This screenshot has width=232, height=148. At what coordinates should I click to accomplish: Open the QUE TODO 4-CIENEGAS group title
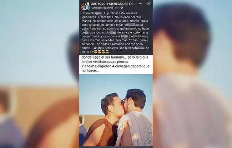pyautogui.click(x=112, y=4)
